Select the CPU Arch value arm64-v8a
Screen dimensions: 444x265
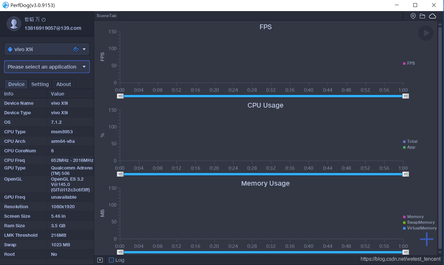coord(63,141)
